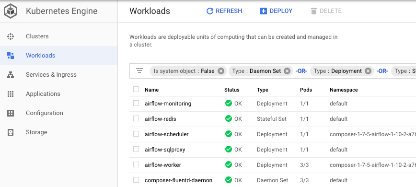Viewport: 416px width, 187px height.
Task: Click the green OK icon for airflow-monitoring
Action: click(x=229, y=103)
